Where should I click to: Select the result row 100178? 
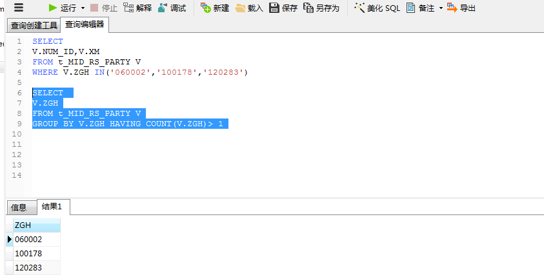(37, 253)
